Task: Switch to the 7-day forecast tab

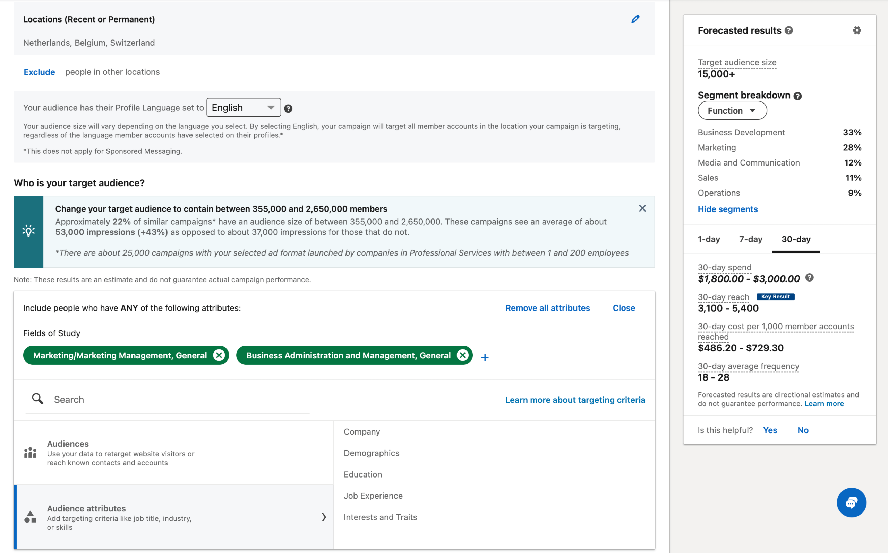Action: pyautogui.click(x=750, y=239)
